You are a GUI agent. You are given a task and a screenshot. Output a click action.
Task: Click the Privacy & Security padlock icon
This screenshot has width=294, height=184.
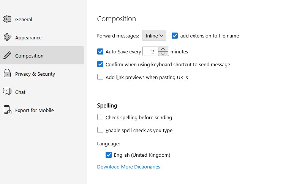7,74
